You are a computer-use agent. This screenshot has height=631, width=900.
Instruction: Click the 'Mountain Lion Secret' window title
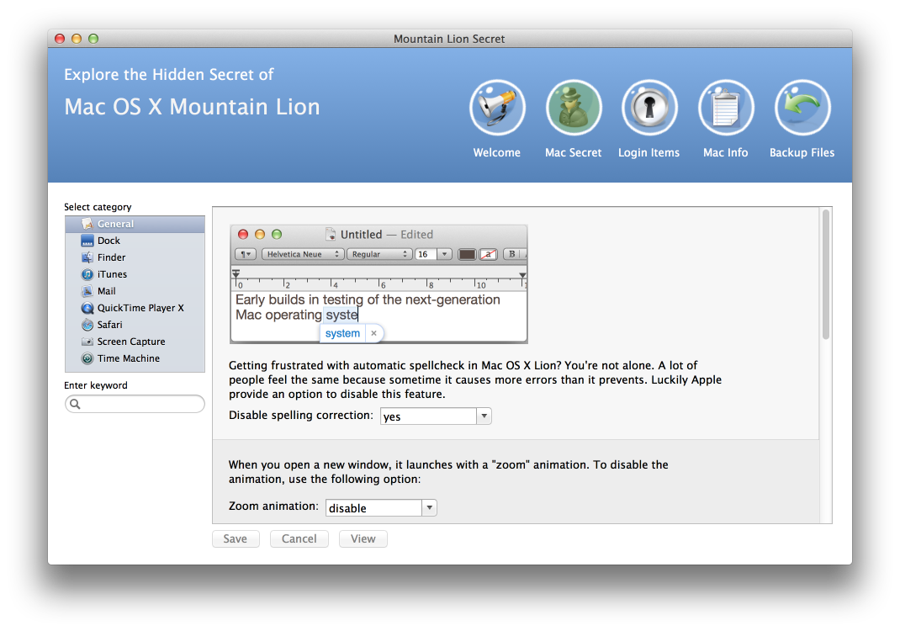click(x=449, y=39)
